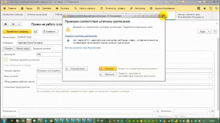
Task: Click the Сотрудник field
Action: tap(40, 43)
